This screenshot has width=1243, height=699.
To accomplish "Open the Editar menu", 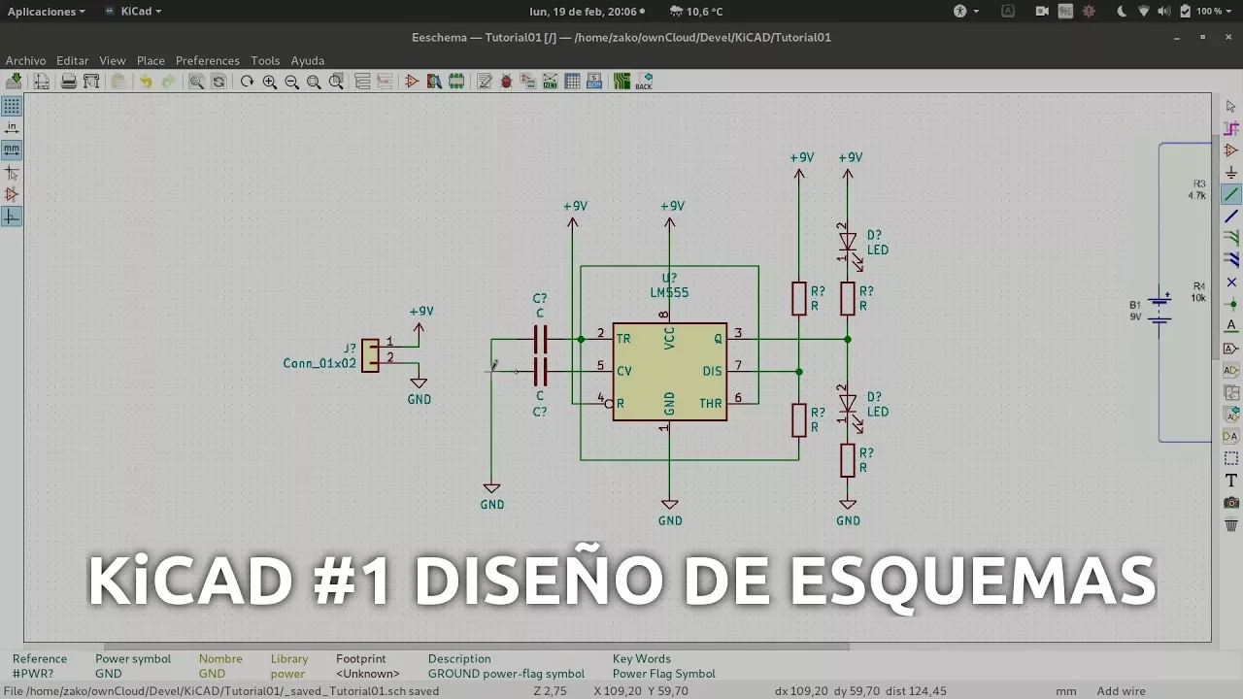I will [73, 60].
